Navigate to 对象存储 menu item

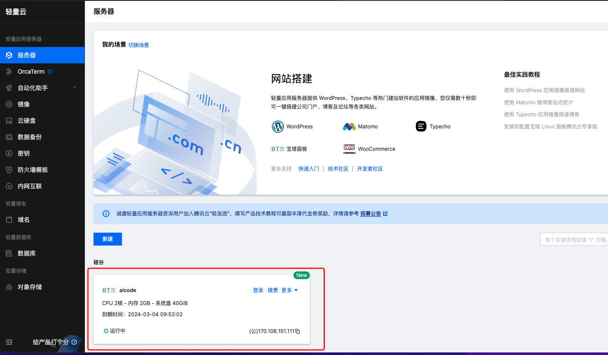click(42, 287)
